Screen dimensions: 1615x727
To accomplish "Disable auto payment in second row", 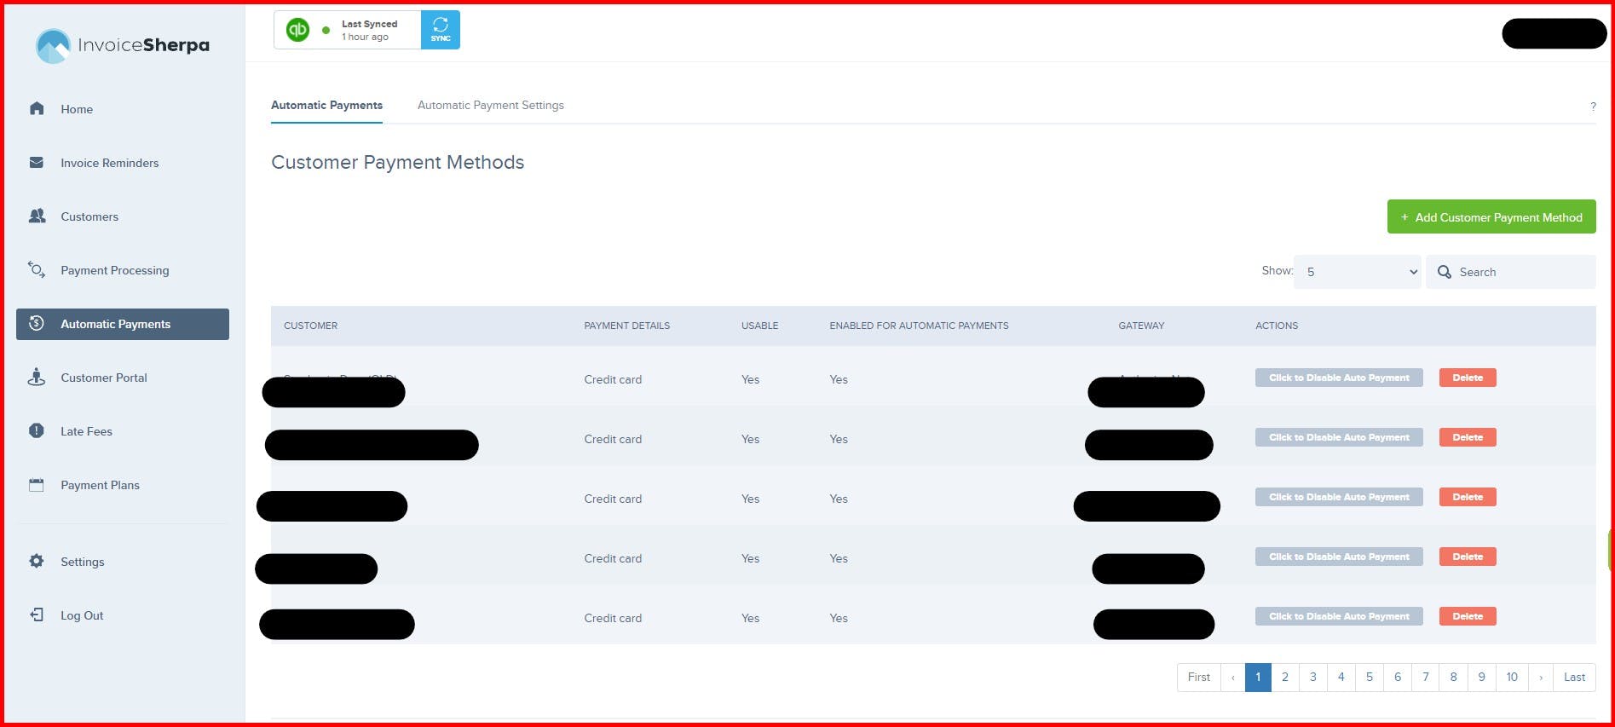I will click(1339, 437).
